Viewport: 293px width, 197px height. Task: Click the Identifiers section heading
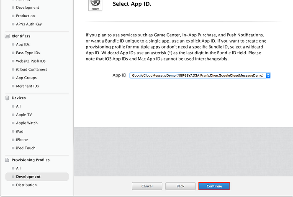21,36
